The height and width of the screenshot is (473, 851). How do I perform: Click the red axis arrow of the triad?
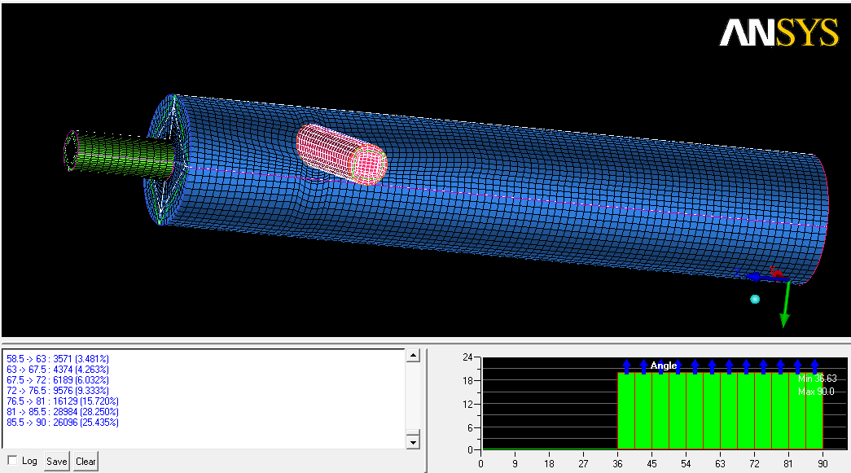point(777,274)
